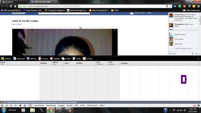Filter network requests by Scripts
The height and width of the screenshot is (113, 201).
[69, 105]
